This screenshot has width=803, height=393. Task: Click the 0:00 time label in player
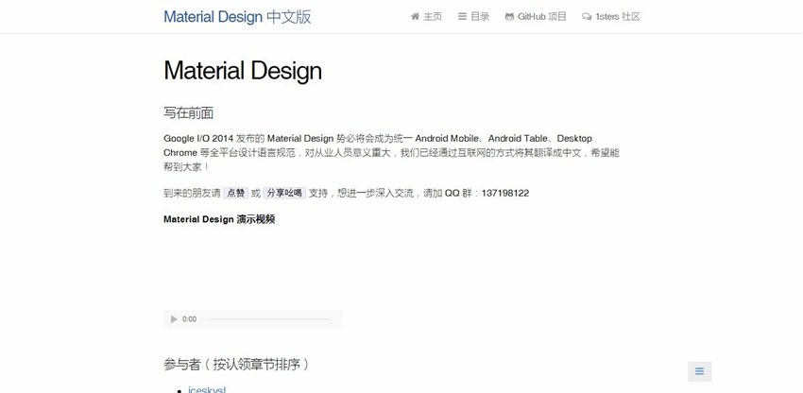point(189,319)
